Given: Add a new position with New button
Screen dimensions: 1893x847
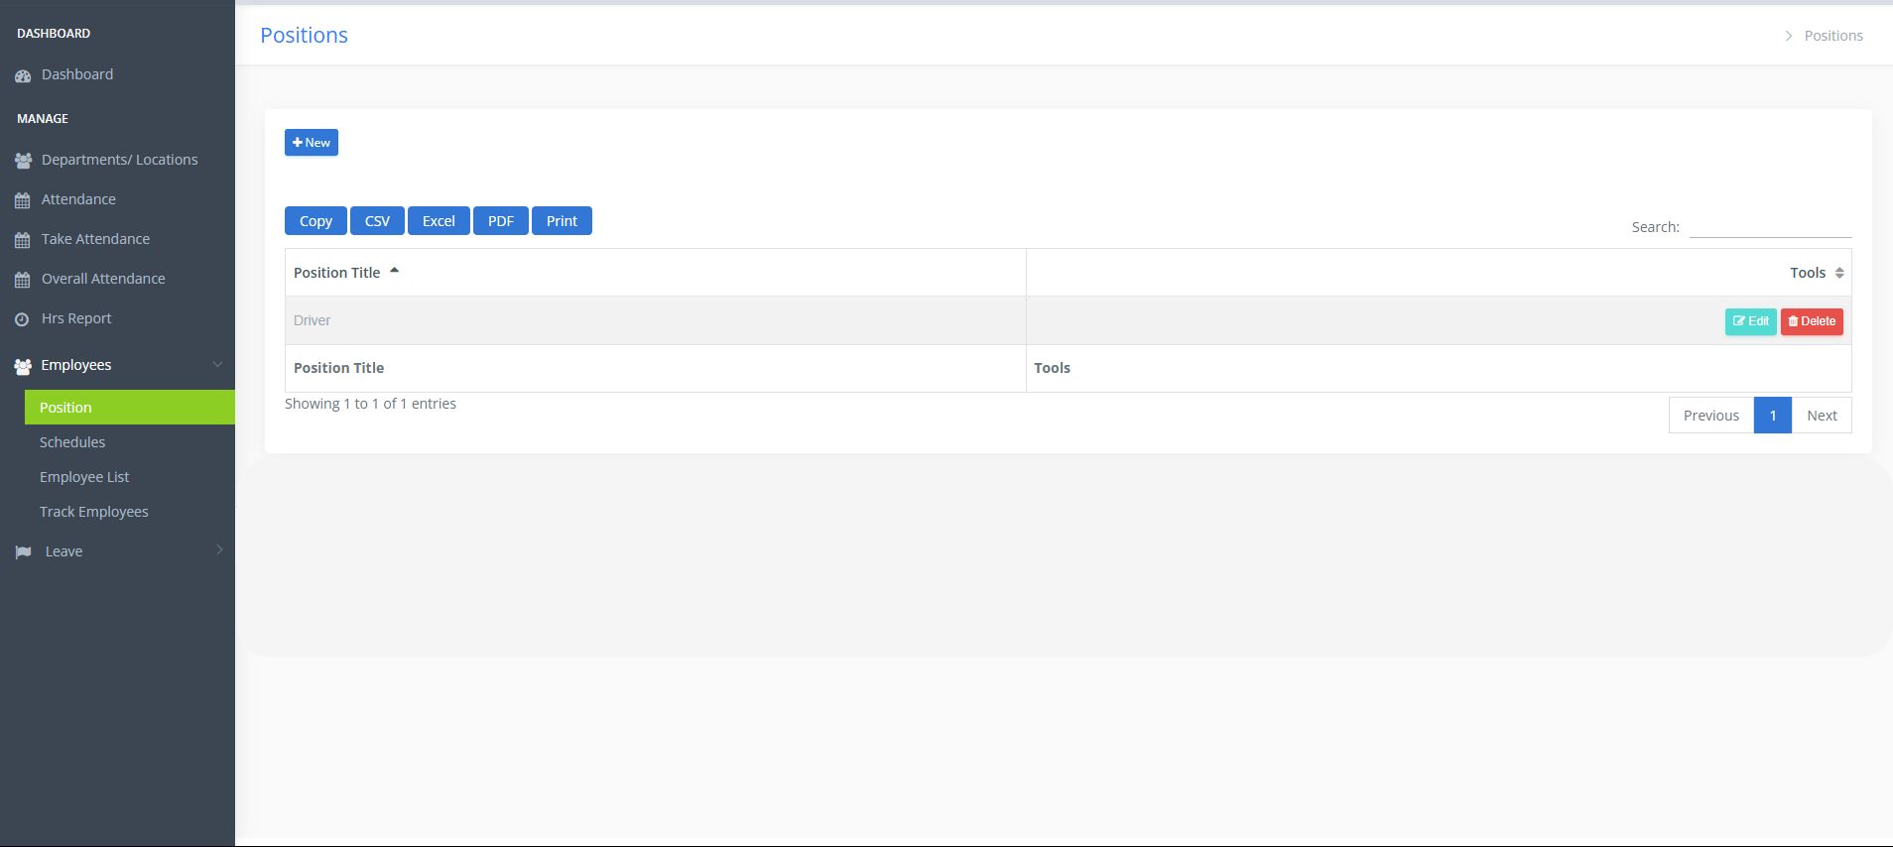Looking at the screenshot, I should click(x=312, y=143).
